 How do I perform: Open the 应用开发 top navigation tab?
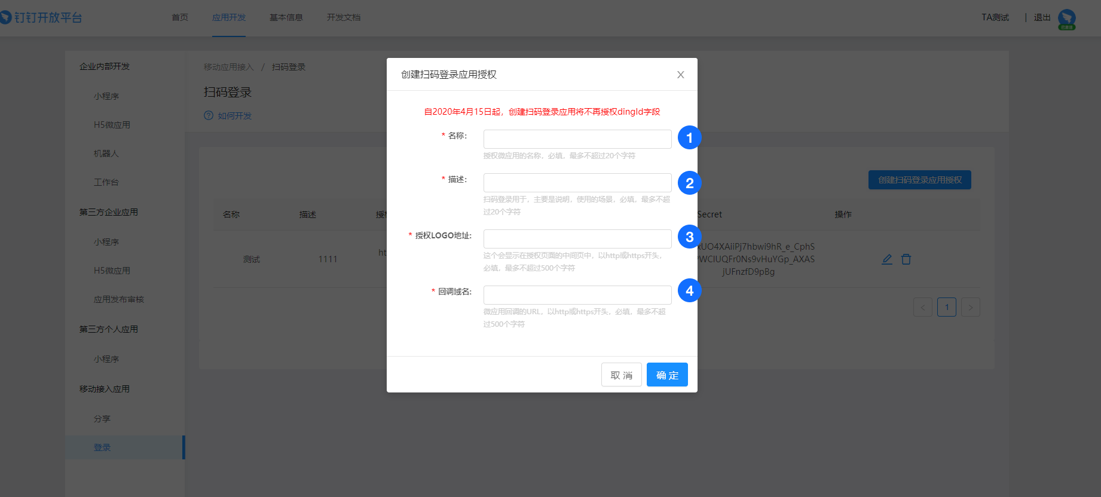[229, 17]
